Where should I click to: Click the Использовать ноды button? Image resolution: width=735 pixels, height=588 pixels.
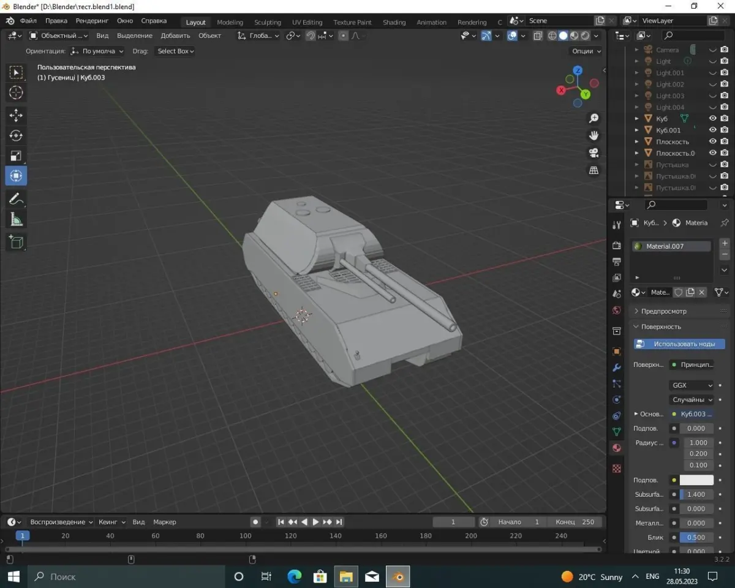tap(679, 344)
